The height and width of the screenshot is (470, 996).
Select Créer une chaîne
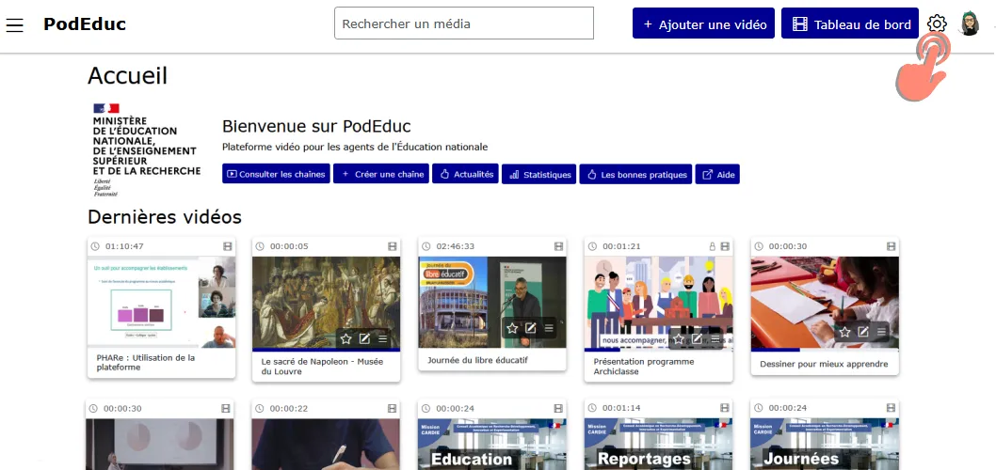(x=381, y=174)
